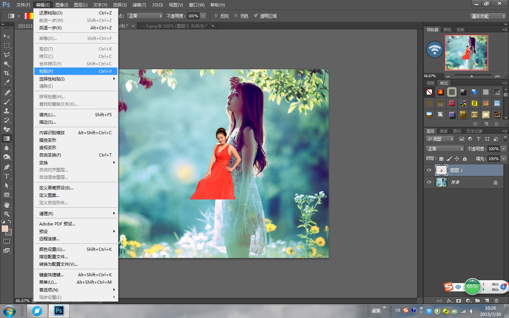Open the 基本功能 workspace dropdown
This screenshot has width=509, height=318.
click(488, 16)
